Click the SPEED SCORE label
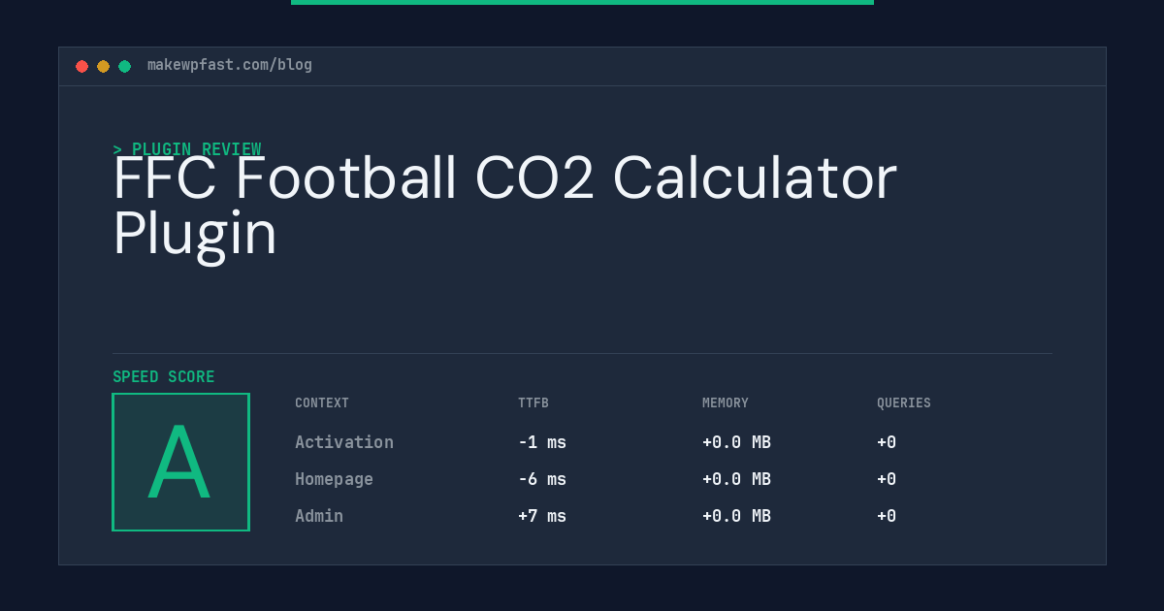 (x=164, y=377)
